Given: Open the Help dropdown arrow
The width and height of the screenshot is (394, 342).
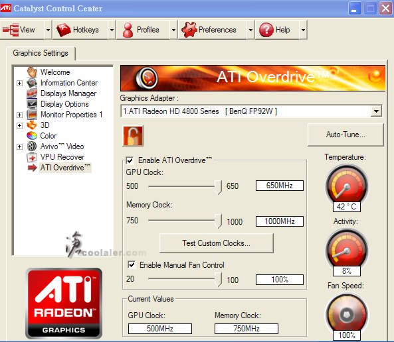Looking at the screenshot, I should pyautogui.click(x=303, y=30).
